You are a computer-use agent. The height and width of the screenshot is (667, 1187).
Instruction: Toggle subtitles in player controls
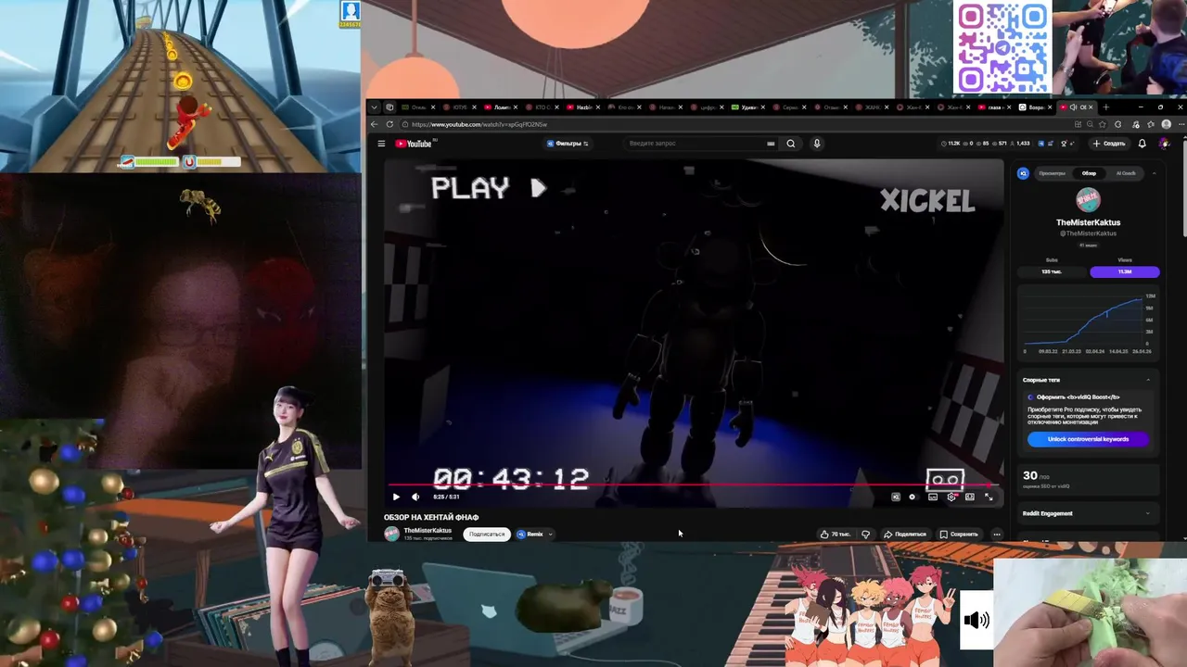tap(933, 497)
